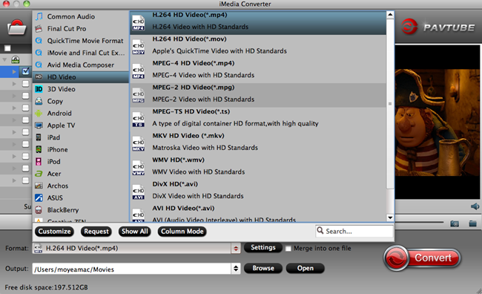Check the fourth title row checkbox
The image size is (482, 294).
(25, 108)
